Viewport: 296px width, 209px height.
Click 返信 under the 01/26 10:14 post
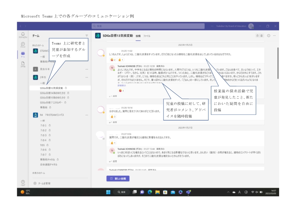[x=113, y=122]
